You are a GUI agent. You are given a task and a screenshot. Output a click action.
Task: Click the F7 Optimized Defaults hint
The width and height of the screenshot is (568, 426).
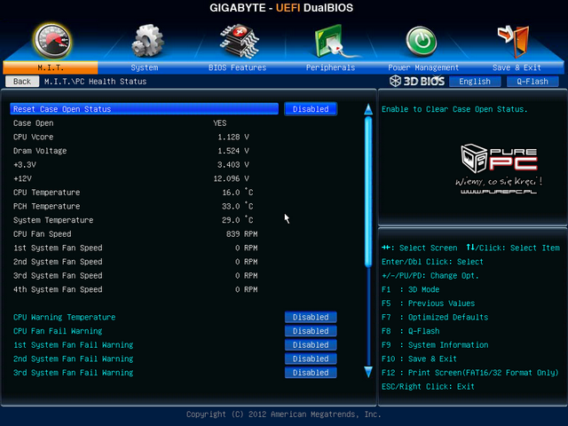click(435, 317)
